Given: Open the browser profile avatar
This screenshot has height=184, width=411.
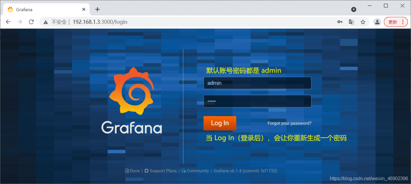Looking at the screenshot, I should pos(378,22).
